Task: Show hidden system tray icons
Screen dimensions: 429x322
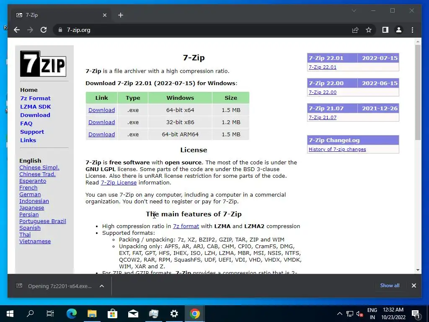Action: click(339, 314)
